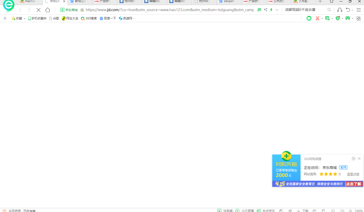
Task: Click the padlock security icon in address bar
Action: 82,10
